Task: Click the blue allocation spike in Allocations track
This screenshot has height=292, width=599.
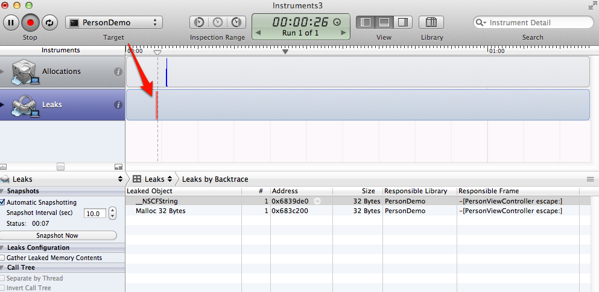Action: click(166, 72)
